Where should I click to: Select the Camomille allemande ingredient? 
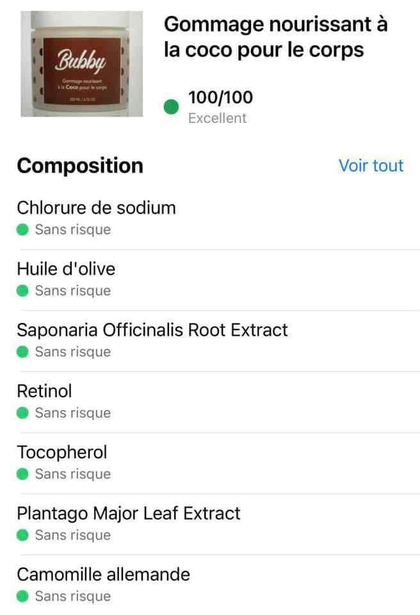[103, 574]
